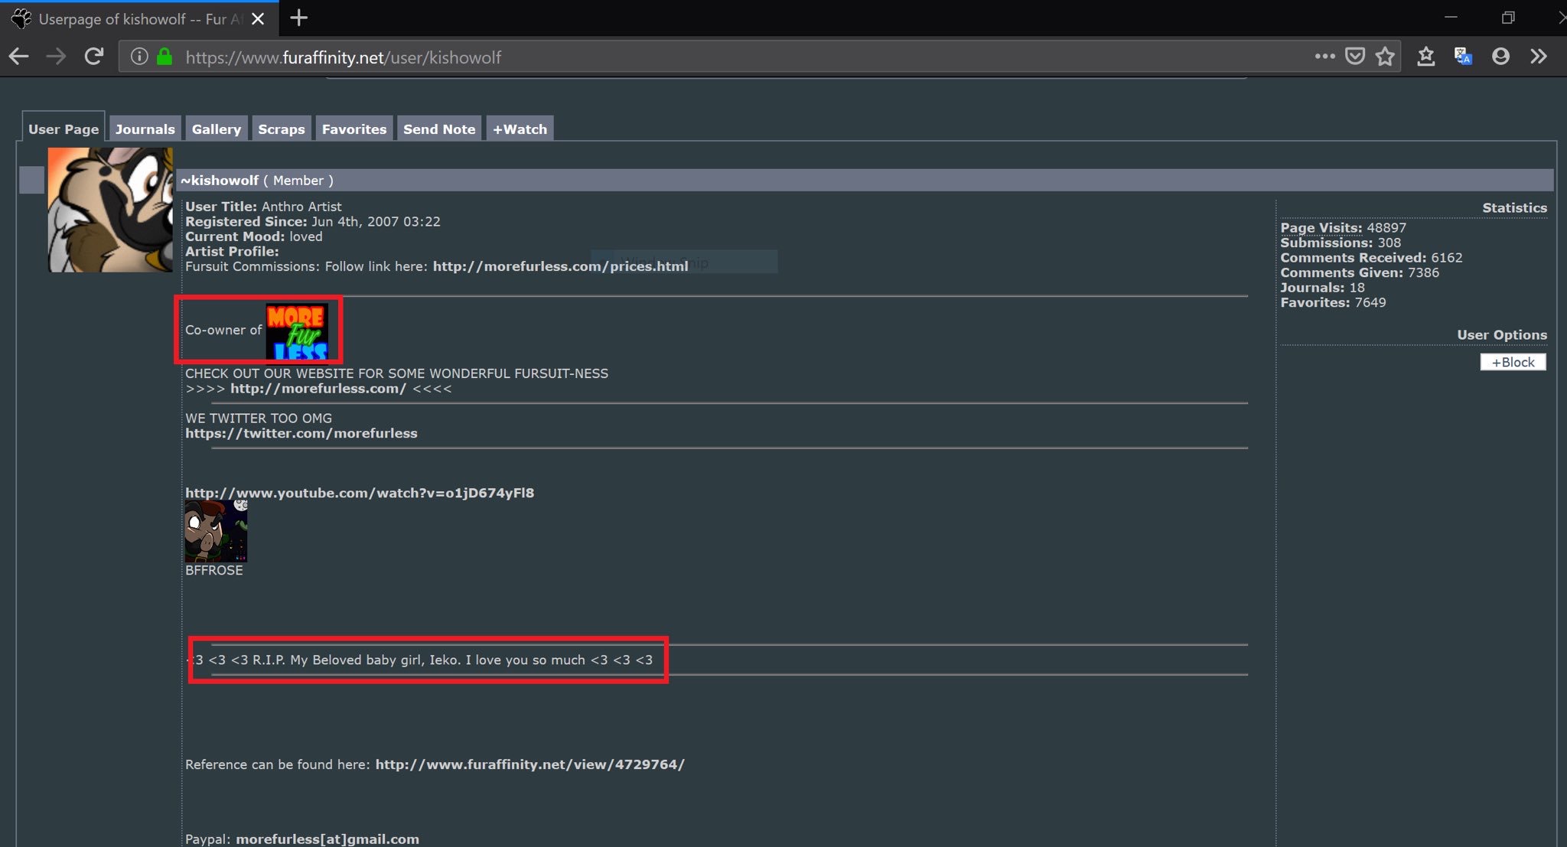
Task: Click the Submissions 308 statistic
Action: 1341,243
